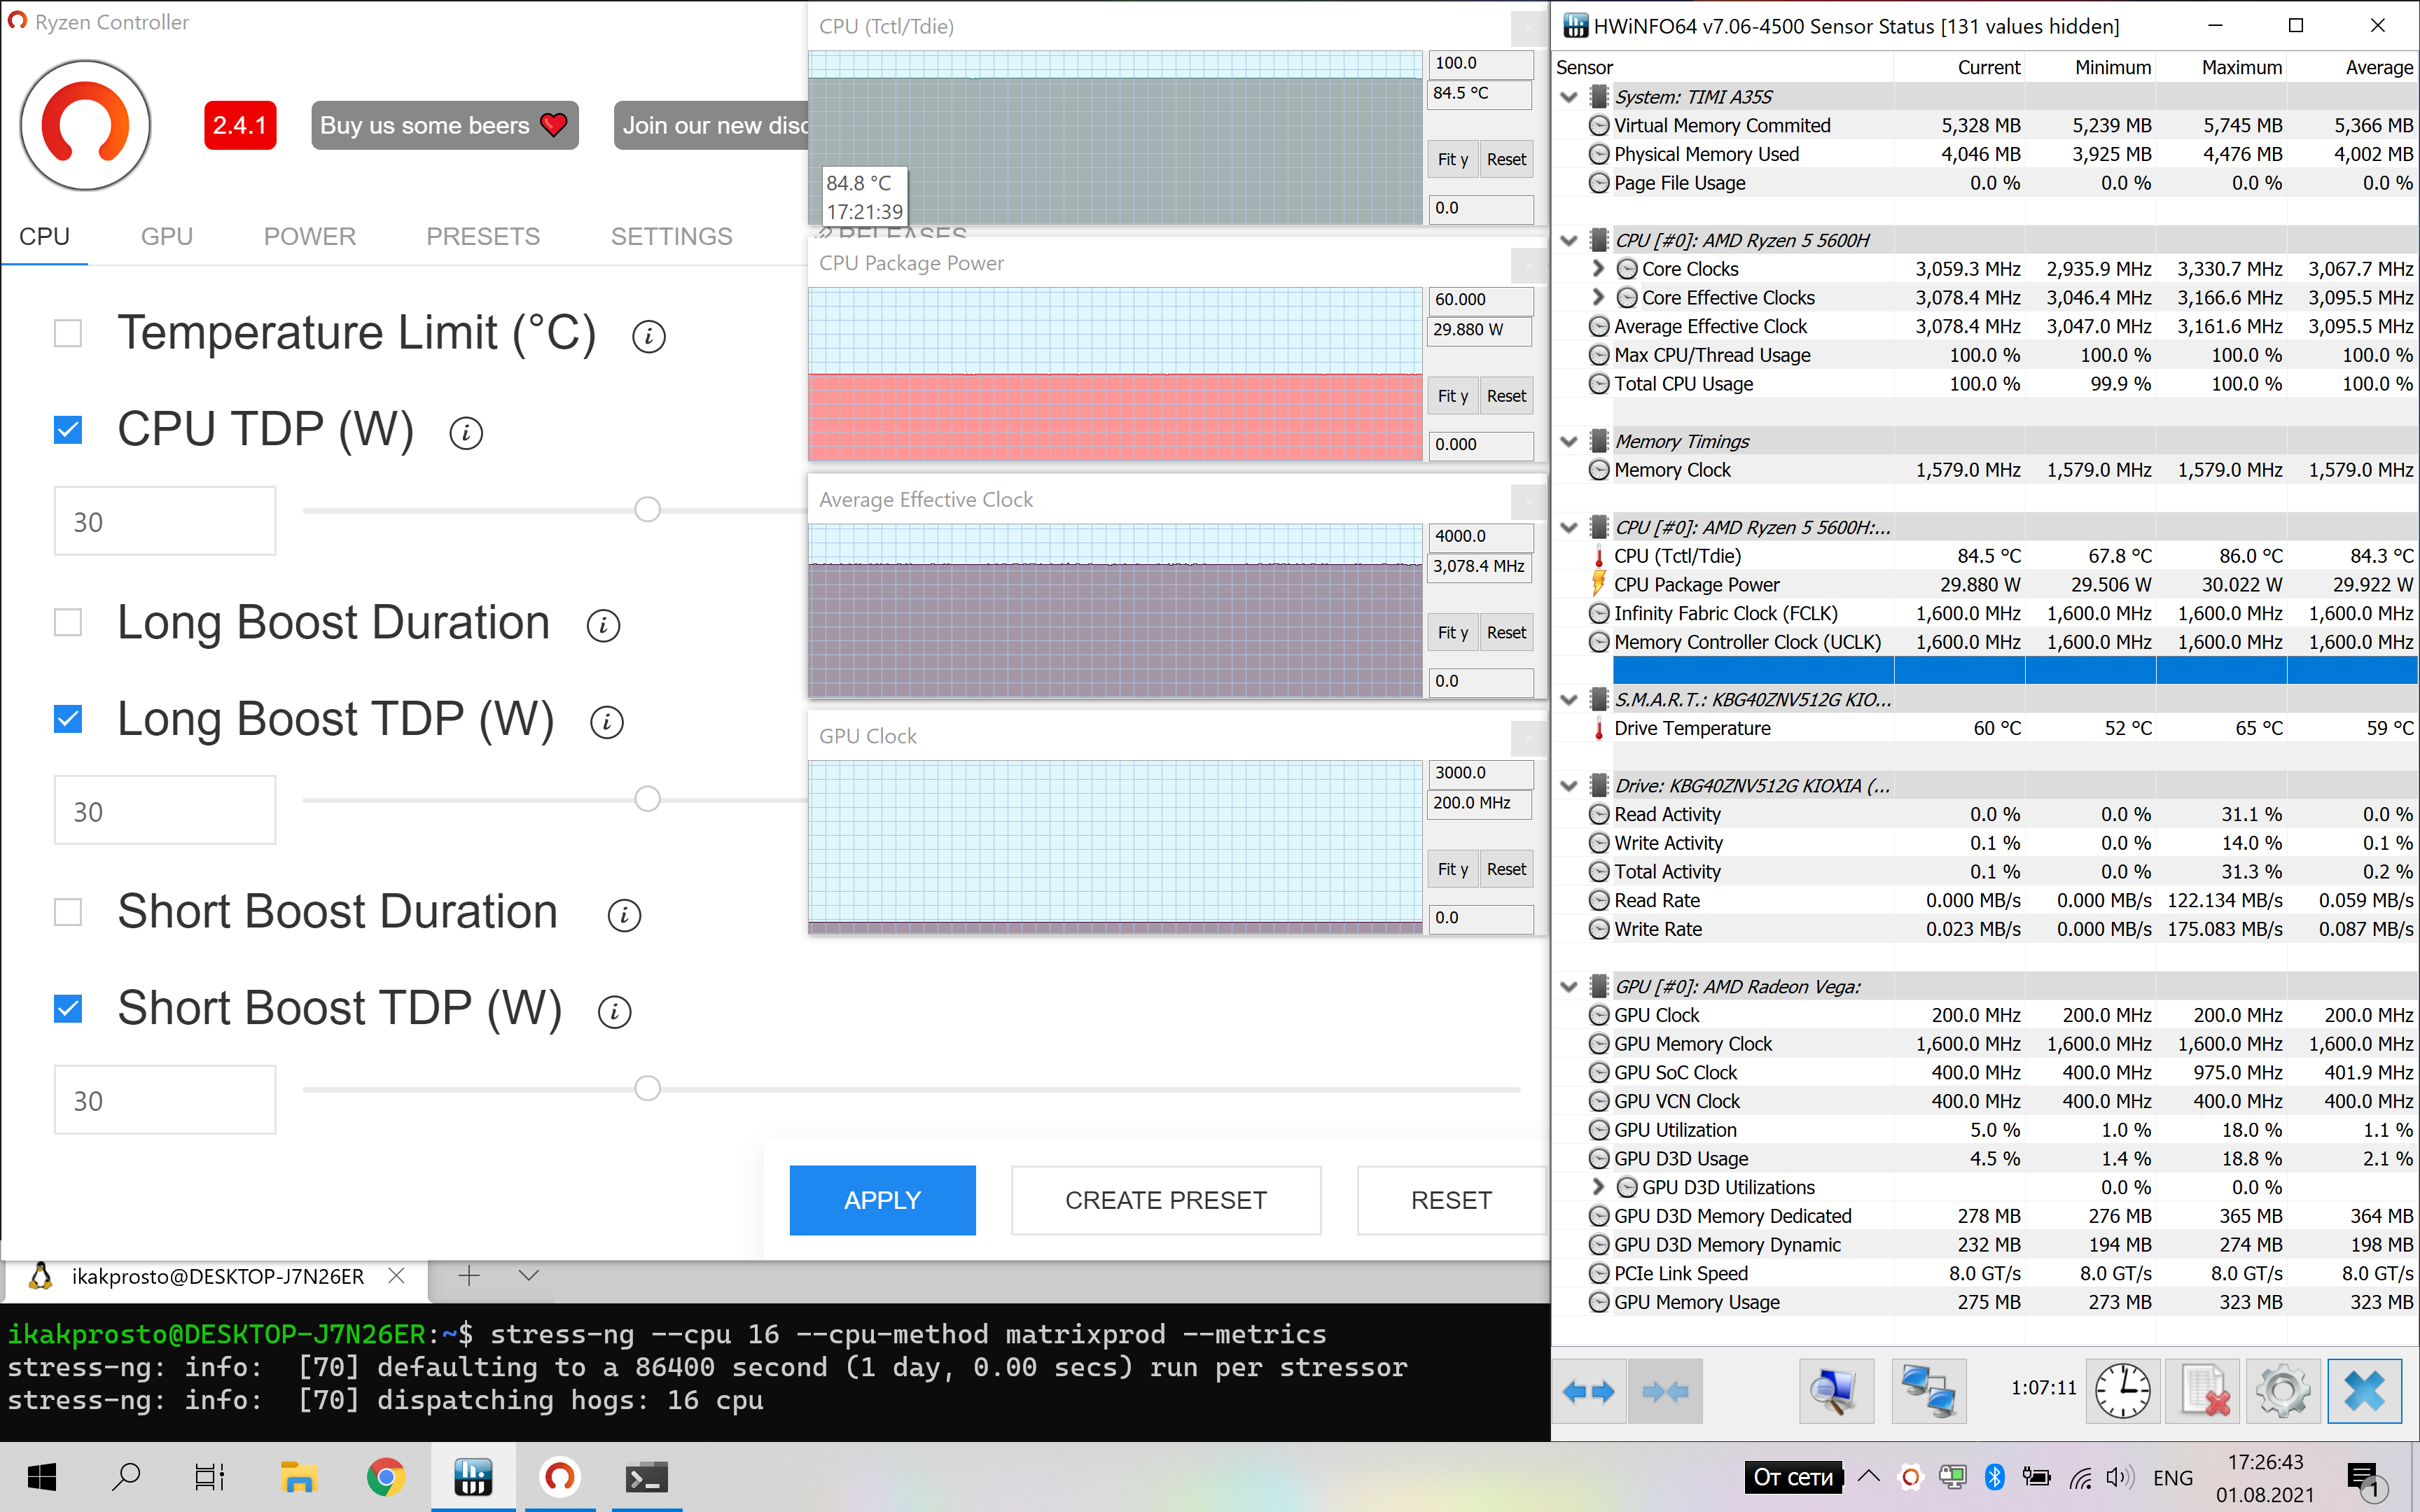
Task: Open Chrome from taskbar
Action: click(386, 1477)
